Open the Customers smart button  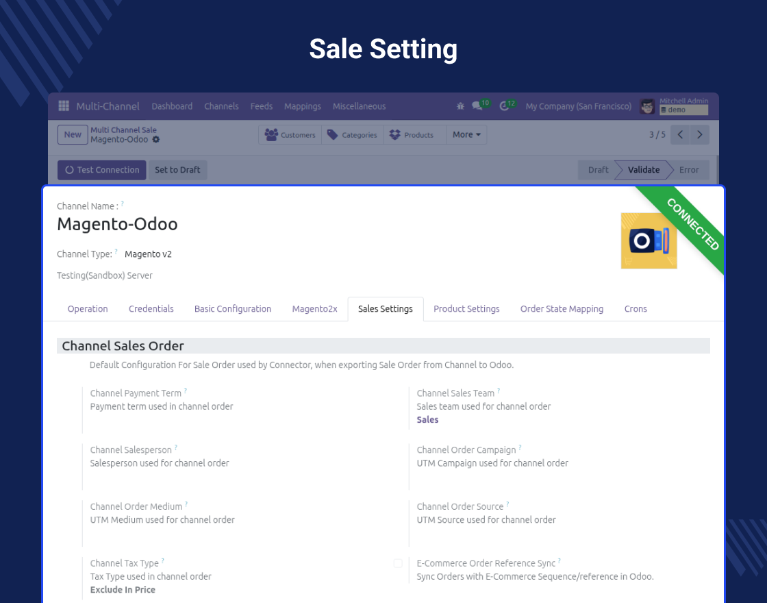coord(290,135)
